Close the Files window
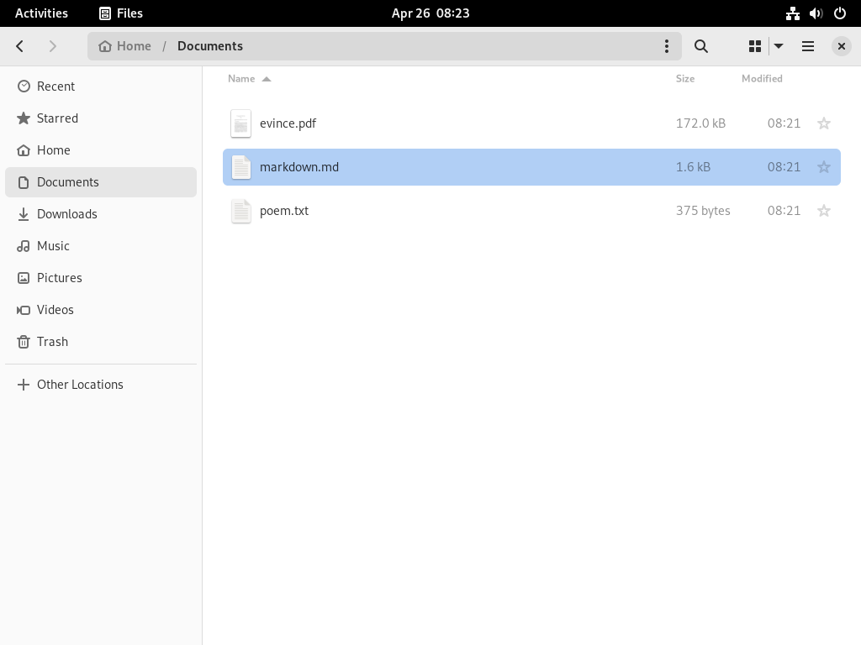 [841, 46]
